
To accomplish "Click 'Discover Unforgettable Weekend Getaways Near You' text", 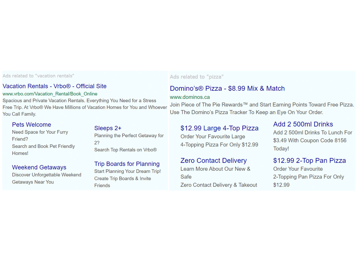I will point(47,179).
